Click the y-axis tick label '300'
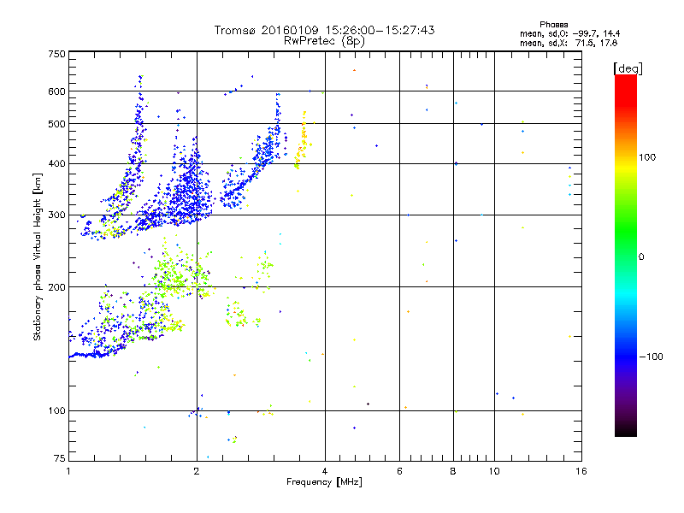Screen dimensions: 684x513 [x=57, y=215]
